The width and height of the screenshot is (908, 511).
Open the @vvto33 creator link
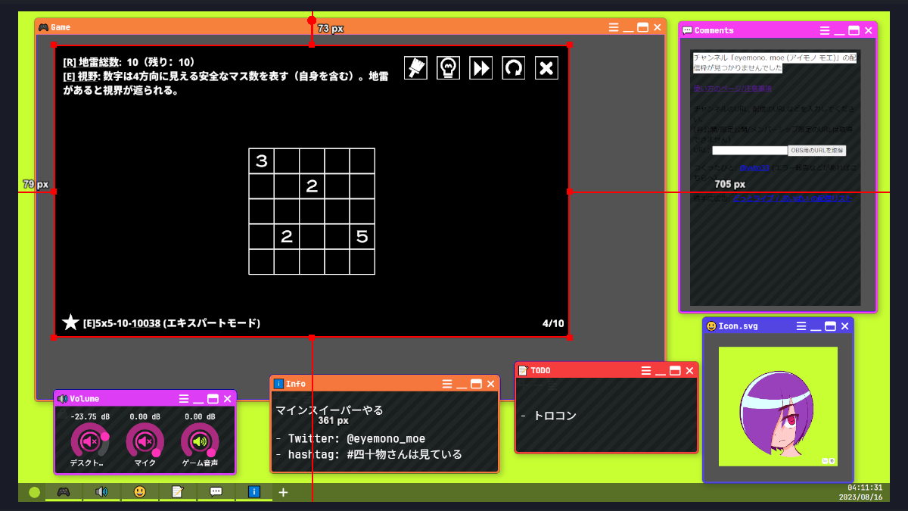(x=754, y=168)
